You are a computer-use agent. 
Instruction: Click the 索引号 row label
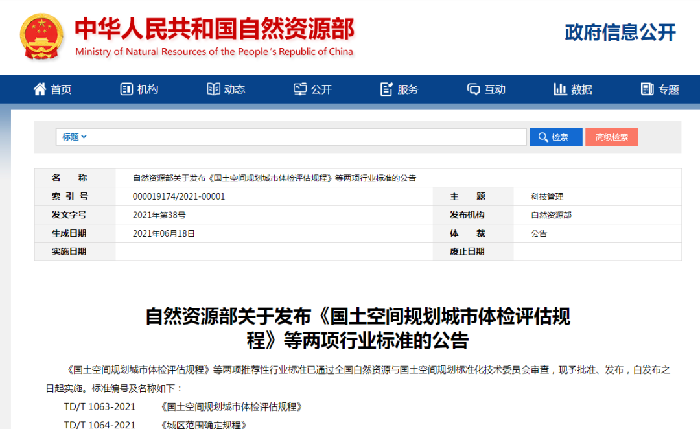[x=69, y=196]
